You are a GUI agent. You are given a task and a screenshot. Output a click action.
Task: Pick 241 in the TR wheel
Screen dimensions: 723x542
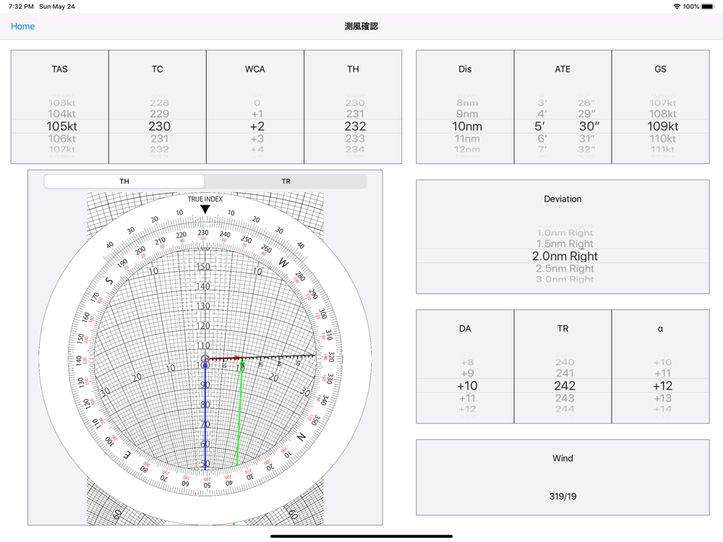565,374
